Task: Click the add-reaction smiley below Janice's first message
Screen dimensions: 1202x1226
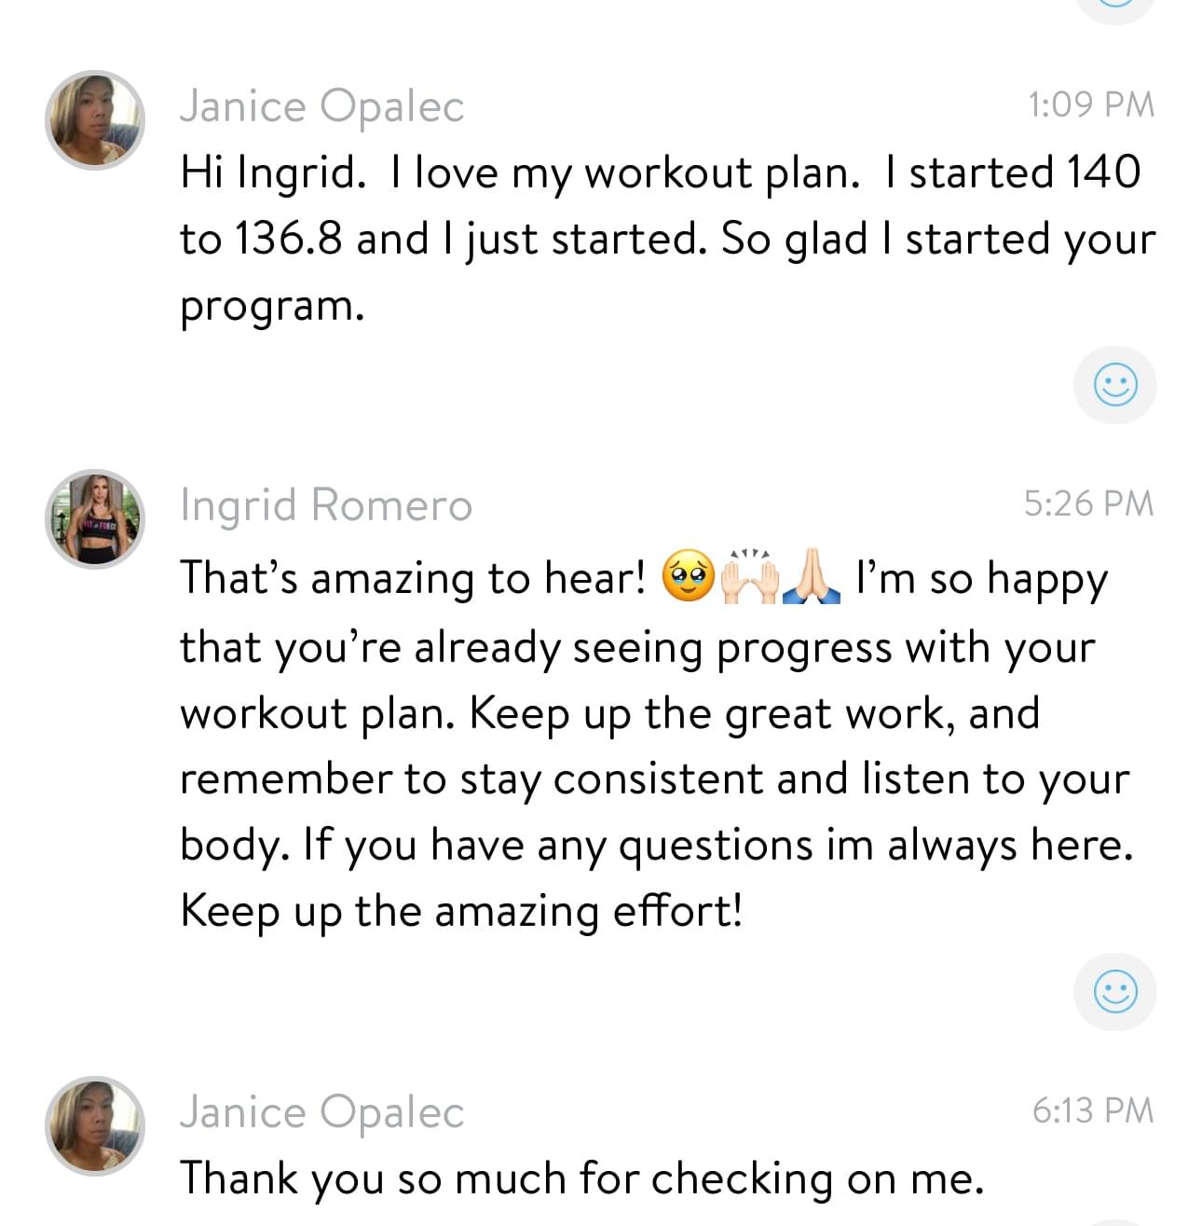Action: point(1114,385)
